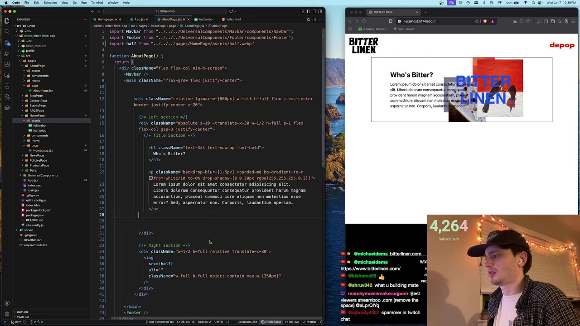The image size is (580, 326).
Task: Go forward in Brave browser
Action: point(357,21)
